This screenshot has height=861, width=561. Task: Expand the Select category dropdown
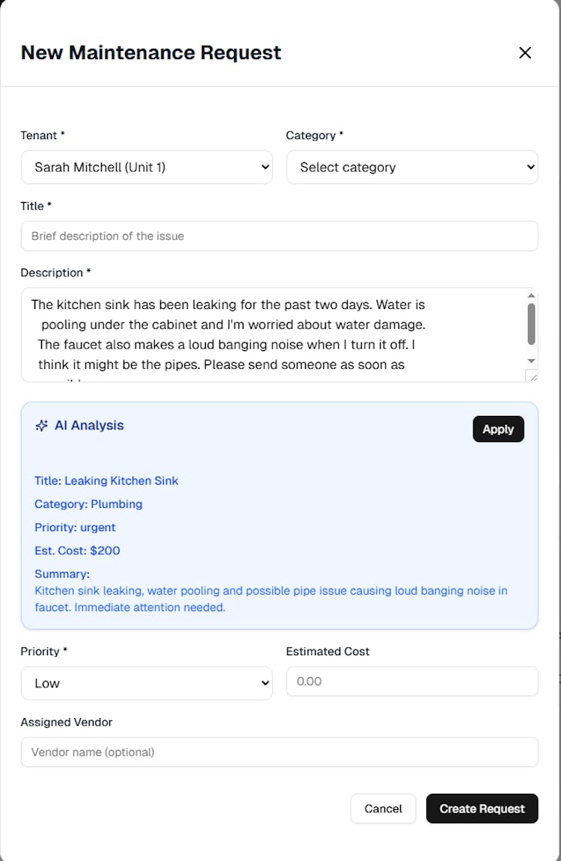click(x=411, y=167)
